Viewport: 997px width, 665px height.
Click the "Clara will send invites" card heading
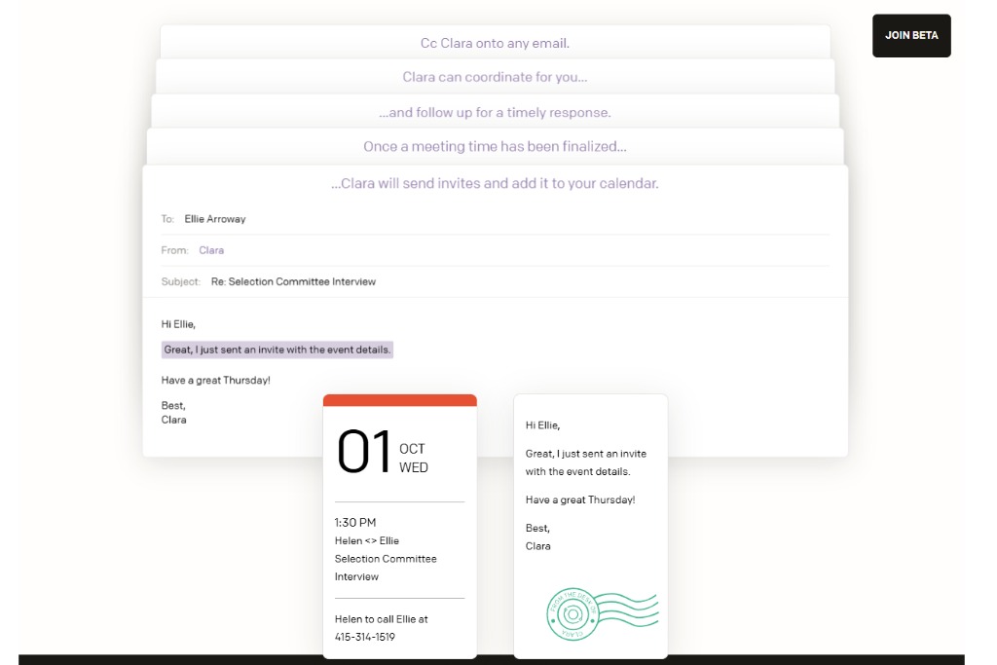(x=495, y=183)
